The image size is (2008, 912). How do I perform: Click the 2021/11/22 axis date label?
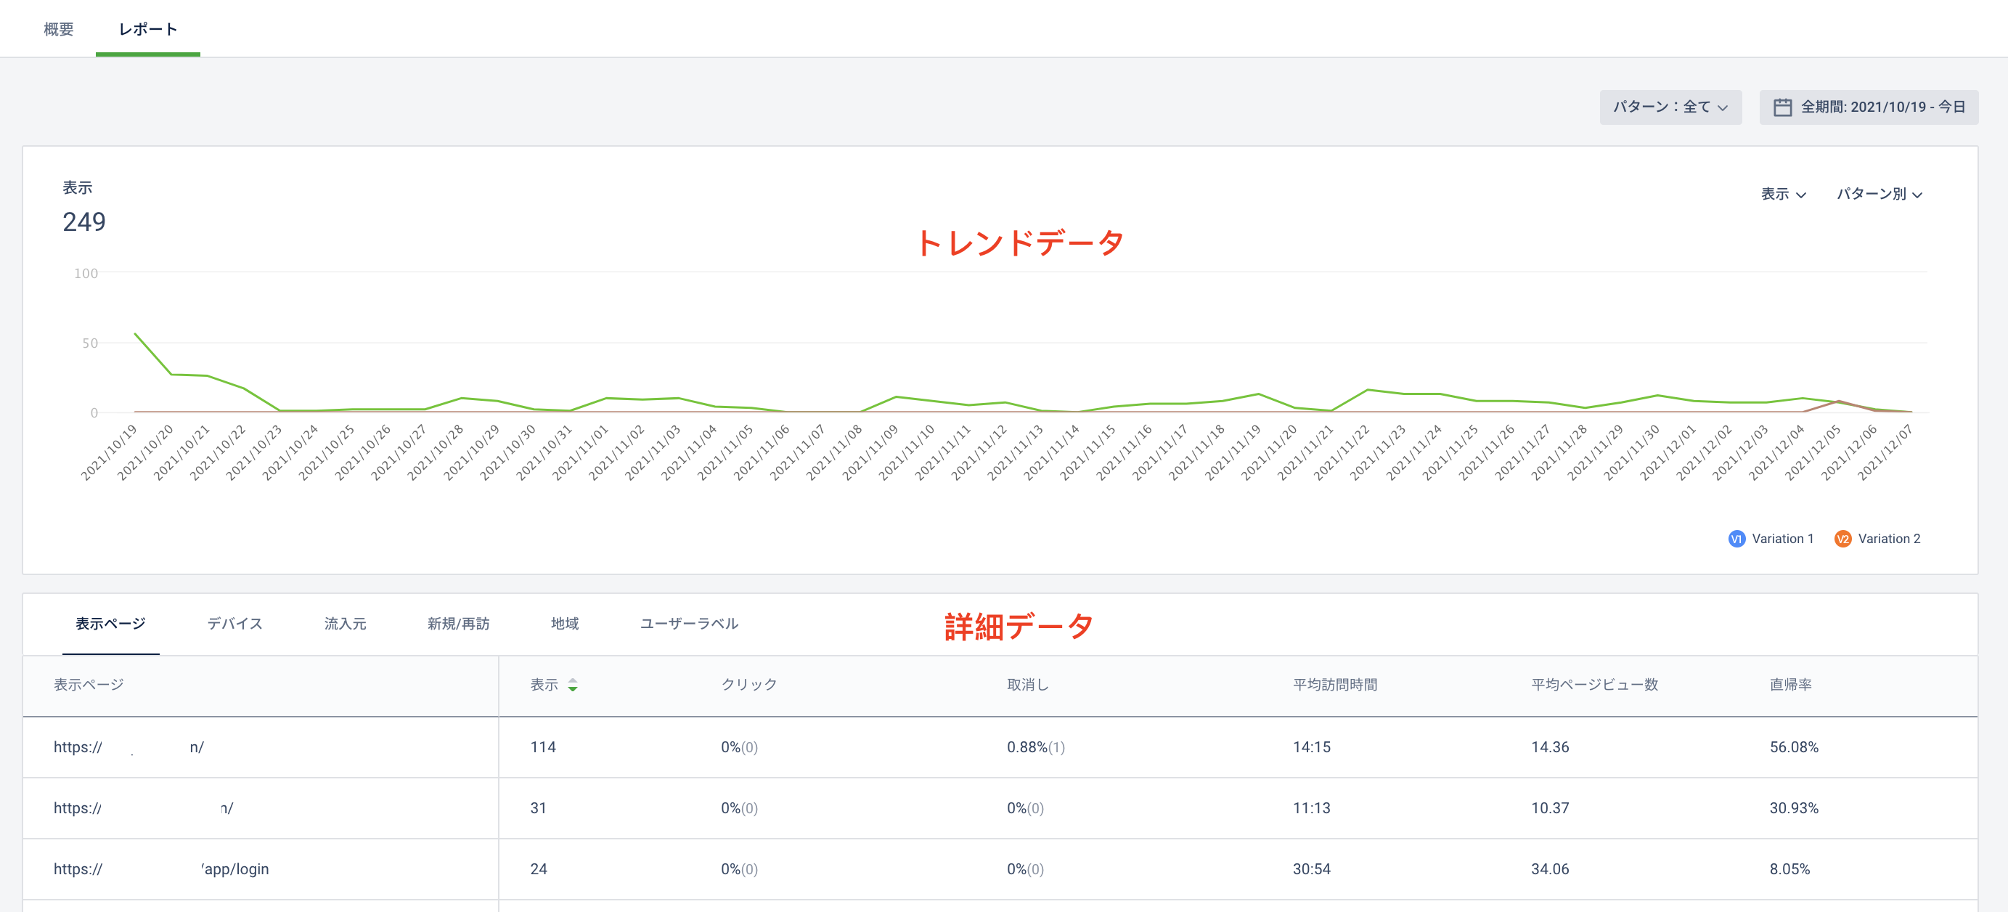pyautogui.click(x=1342, y=452)
